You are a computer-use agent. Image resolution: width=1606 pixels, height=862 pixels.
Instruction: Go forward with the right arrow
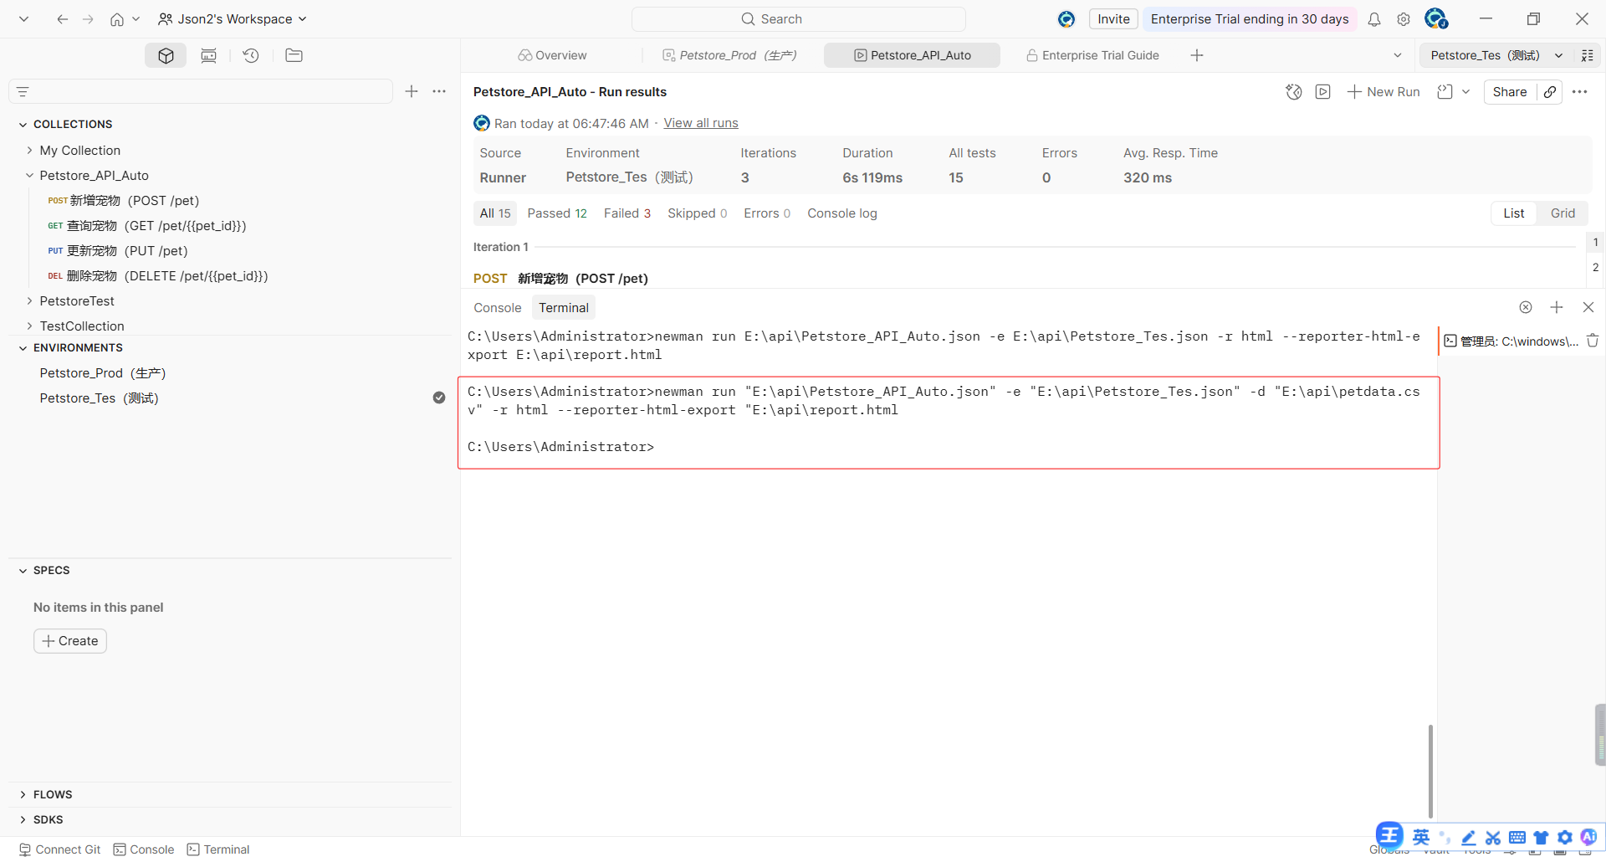88,19
